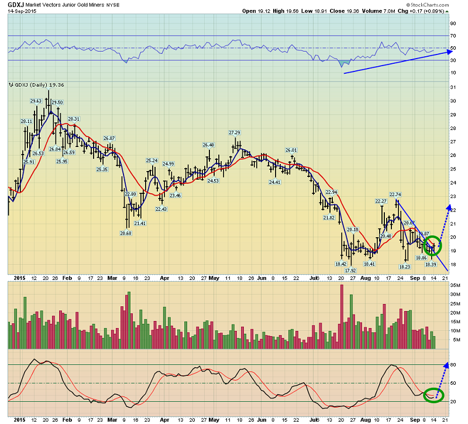Image resolution: width=468 pixels, height=424 pixels.
Task: Click the 29.50 price label
Action: (x=57, y=102)
